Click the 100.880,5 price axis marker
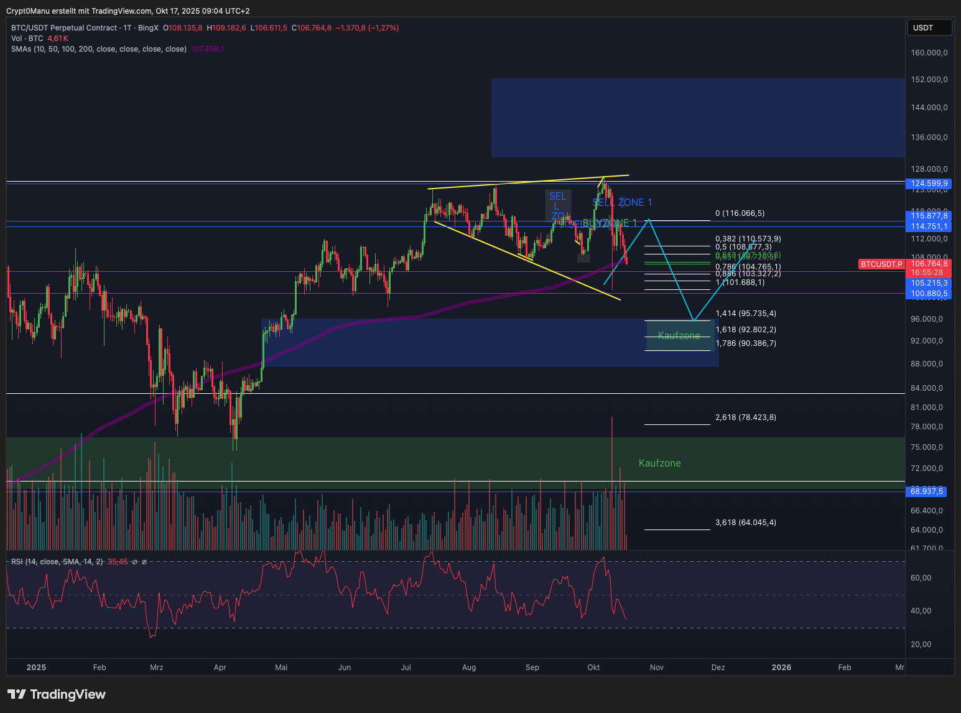The width and height of the screenshot is (961, 713). 929,294
